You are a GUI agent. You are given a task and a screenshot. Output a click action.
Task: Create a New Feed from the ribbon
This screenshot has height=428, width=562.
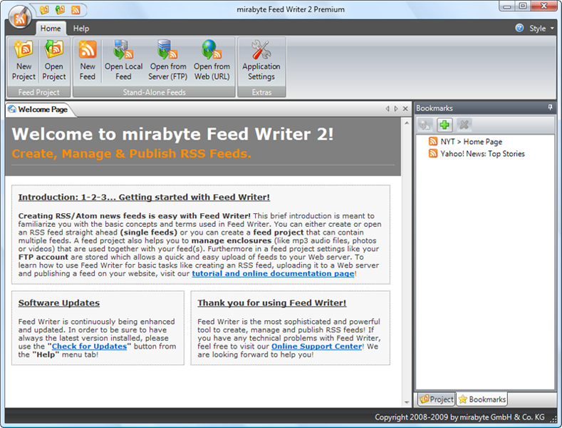(88, 61)
